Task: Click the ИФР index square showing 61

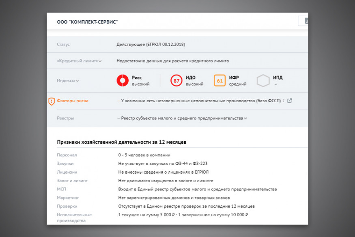Action: [x=219, y=81]
